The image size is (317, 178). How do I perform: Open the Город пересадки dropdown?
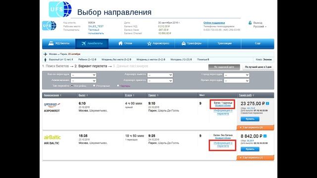(x=237, y=75)
